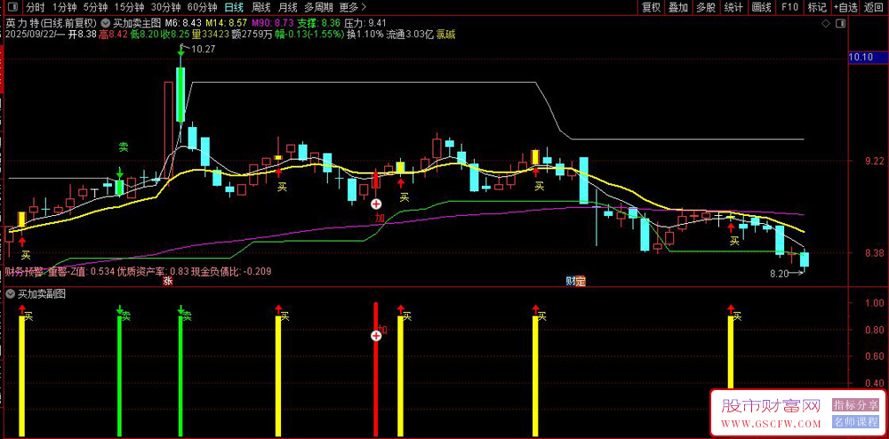889x439 pixels.
Task: Switch to the 15分钟 period
Action: click(x=127, y=7)
